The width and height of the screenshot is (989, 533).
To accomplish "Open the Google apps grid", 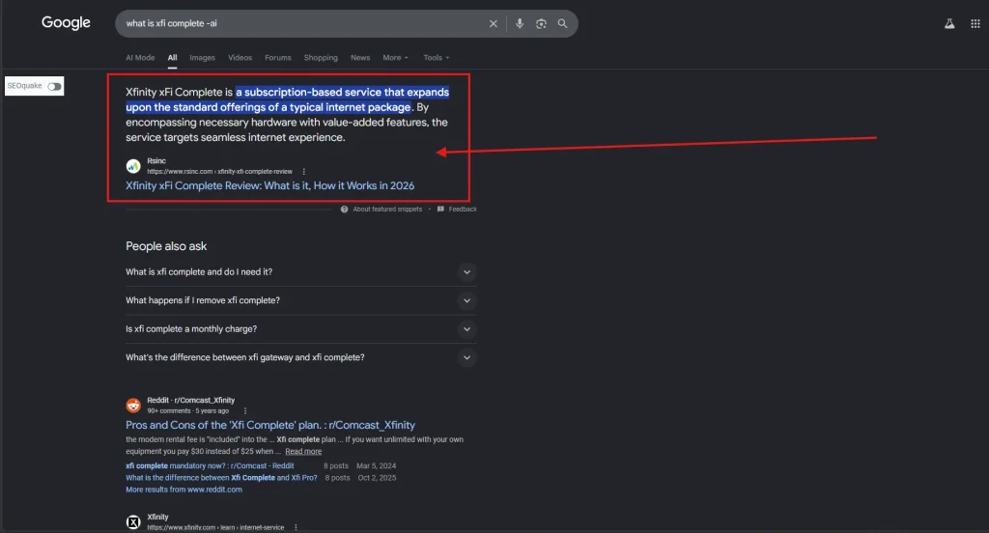I will pyautogui.click(x=975, y=23).
